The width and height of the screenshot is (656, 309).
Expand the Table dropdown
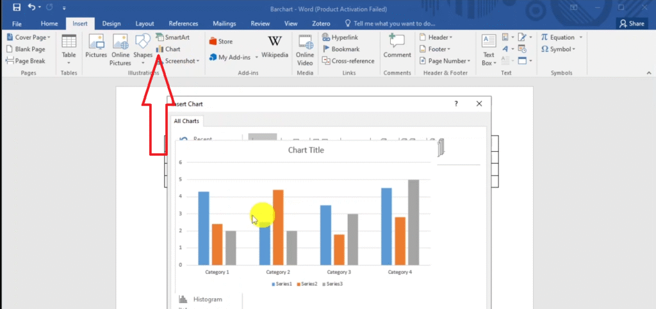point(69,50)
